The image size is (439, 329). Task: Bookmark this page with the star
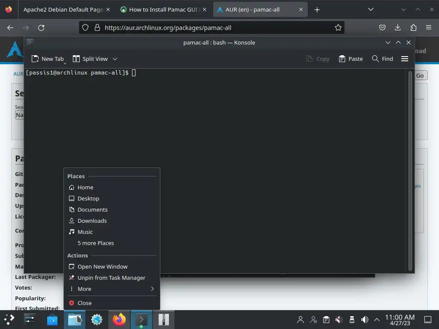coord(338,27)
